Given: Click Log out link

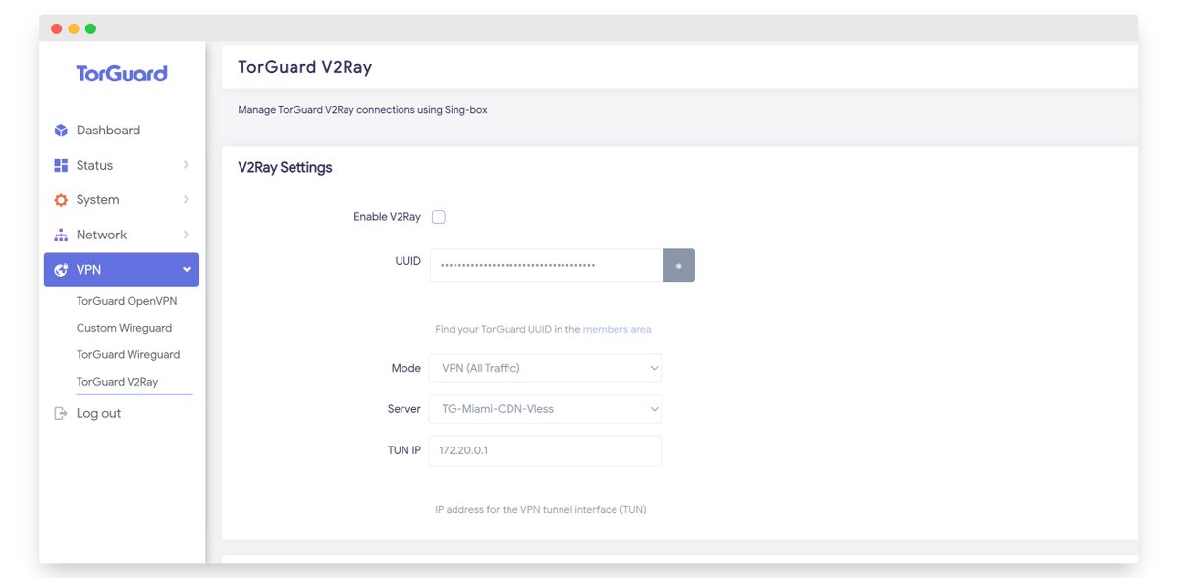Looking at the screenshot, I should click(x=98, y=414).
